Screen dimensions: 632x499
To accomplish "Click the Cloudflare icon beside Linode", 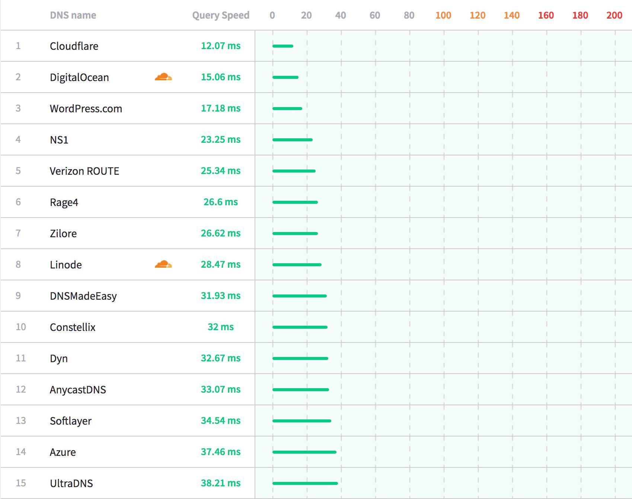I will click(163, 264).
